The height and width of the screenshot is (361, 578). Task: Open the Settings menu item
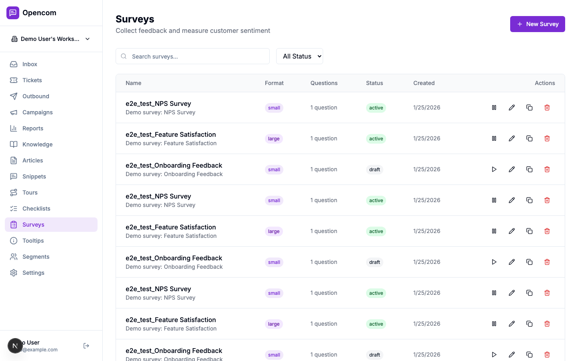coord(33,273)
